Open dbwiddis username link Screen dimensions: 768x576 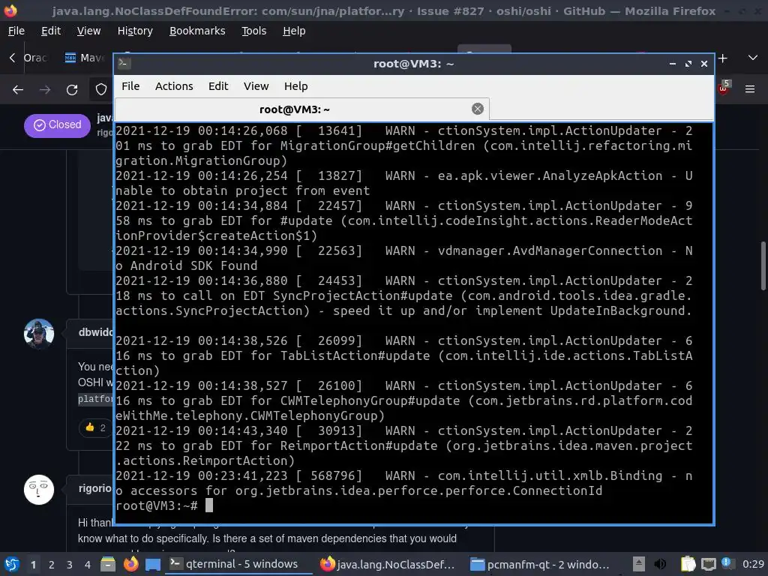tap(95, 332)
